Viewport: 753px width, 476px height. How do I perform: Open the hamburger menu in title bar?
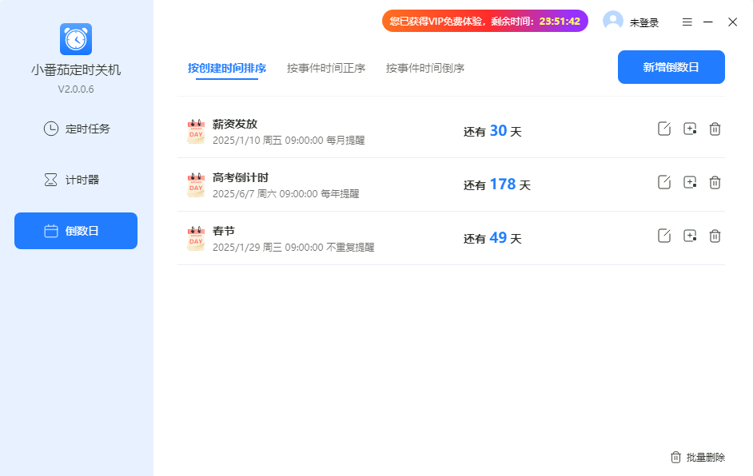click(687, 22)
